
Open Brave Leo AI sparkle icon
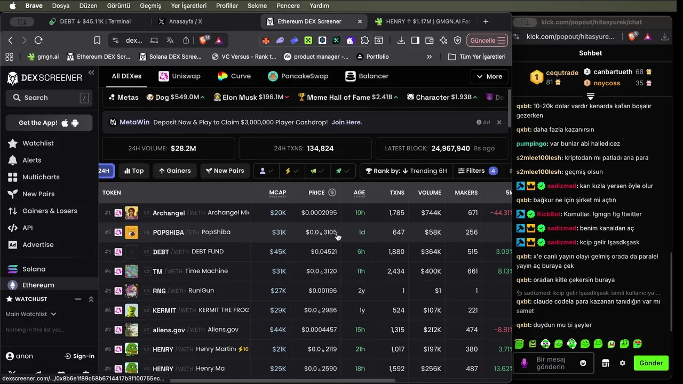click(x=443, y=41)
